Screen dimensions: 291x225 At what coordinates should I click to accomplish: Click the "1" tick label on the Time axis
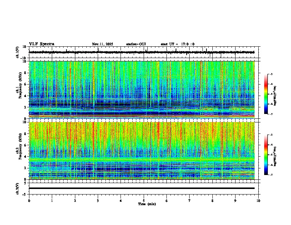coord(52,201)
